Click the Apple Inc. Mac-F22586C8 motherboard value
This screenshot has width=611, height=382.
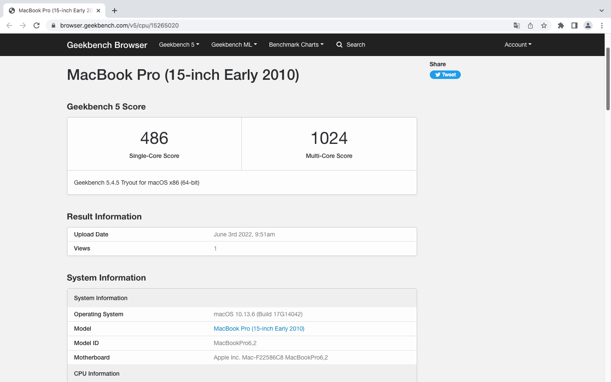point(271,357)
